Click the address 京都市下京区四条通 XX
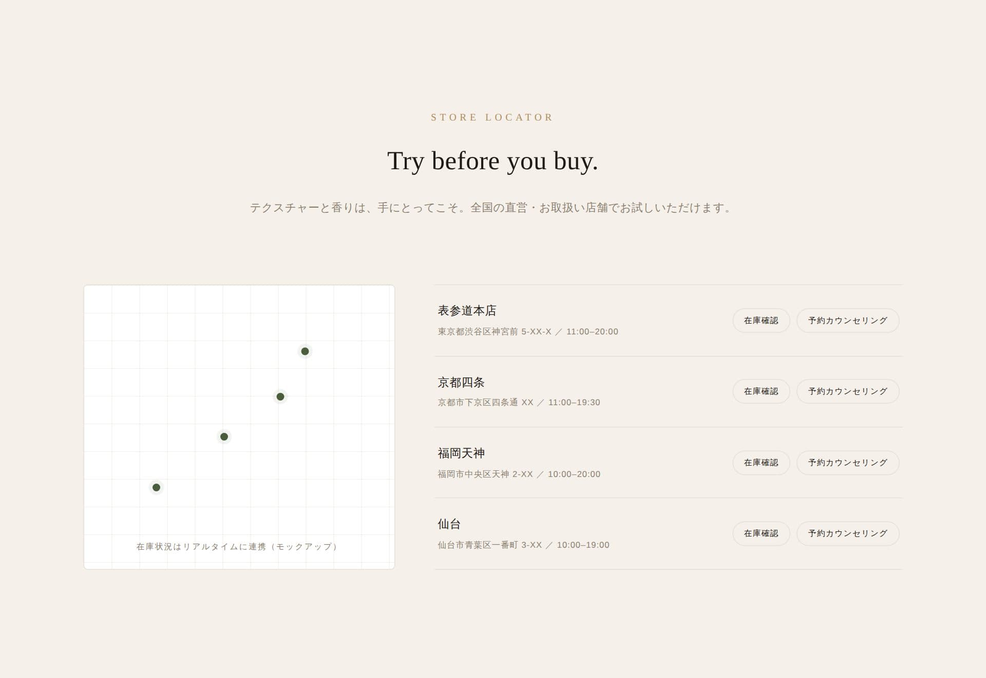This screenshot has height=678, width=986. (x=485, y=403)
